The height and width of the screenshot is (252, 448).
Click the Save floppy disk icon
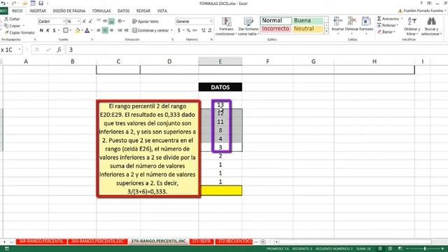[x=41, y=3]
